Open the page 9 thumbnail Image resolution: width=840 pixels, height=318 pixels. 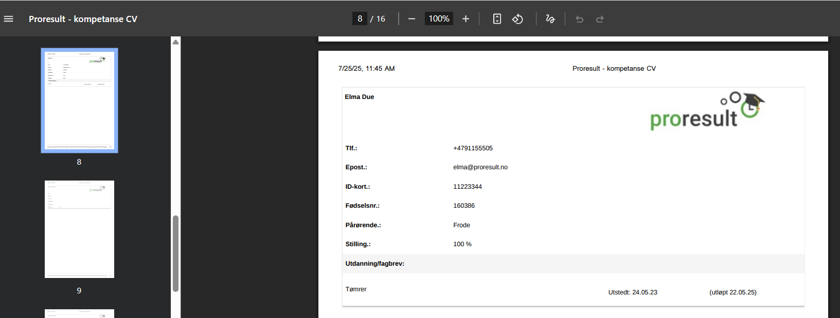[79, 229]
